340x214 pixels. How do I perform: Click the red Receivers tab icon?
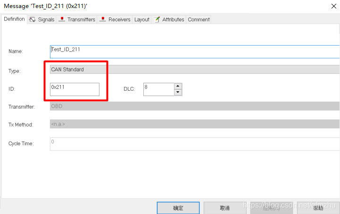tap(102, 19)
